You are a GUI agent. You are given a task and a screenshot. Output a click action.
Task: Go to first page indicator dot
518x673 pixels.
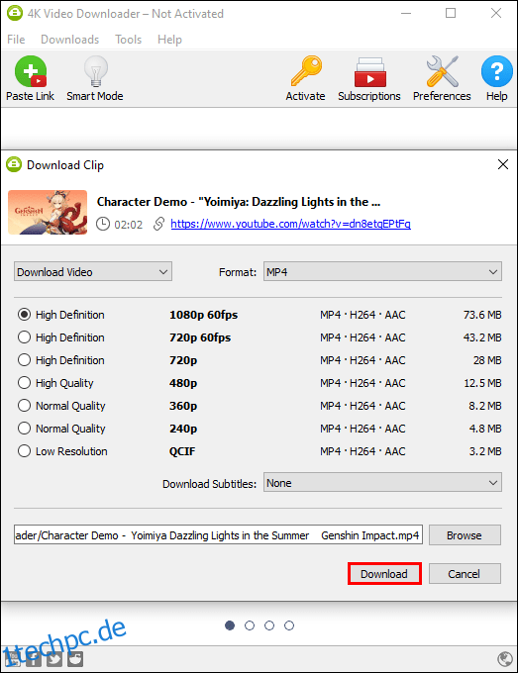(230, 625)
